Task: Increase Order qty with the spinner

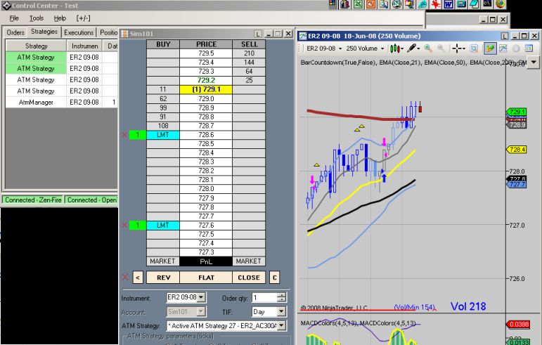Action: [x=282, y=295]
